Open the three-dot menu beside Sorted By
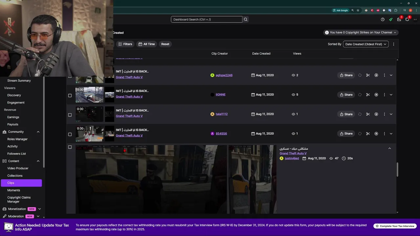This screenshot has width=420, height=236. coord(394,44)
